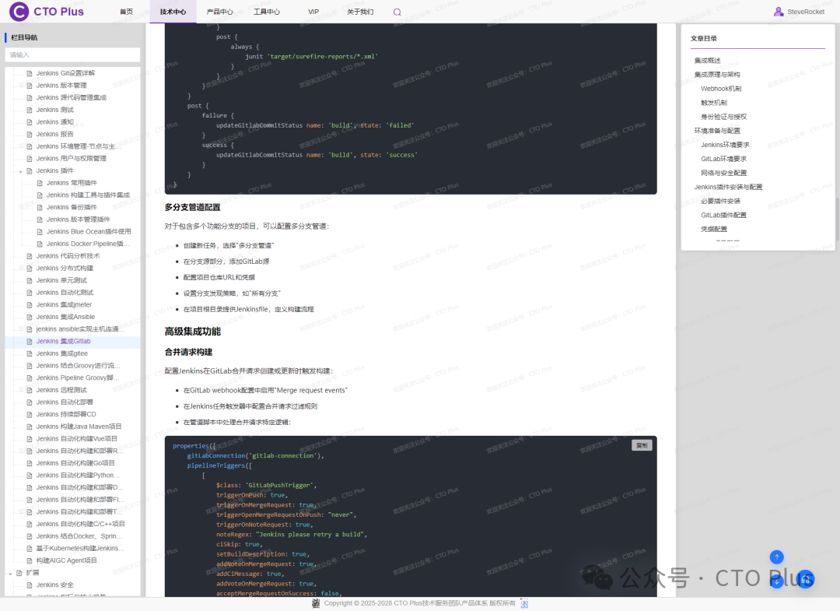Jump to 集成概述 in table of contents

[x=707, y=61]
